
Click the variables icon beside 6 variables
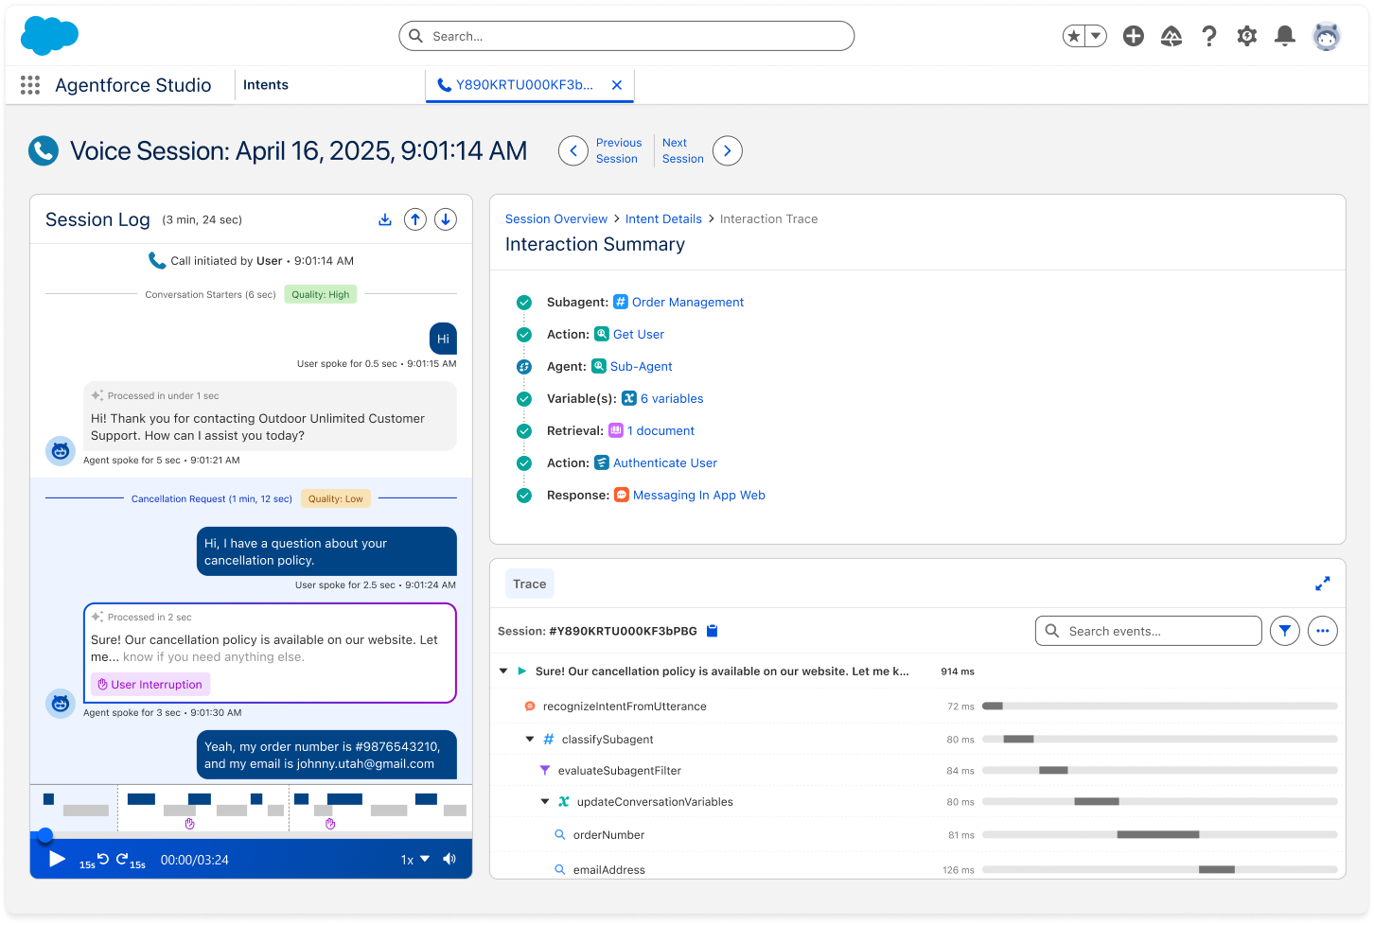(629, 398)
